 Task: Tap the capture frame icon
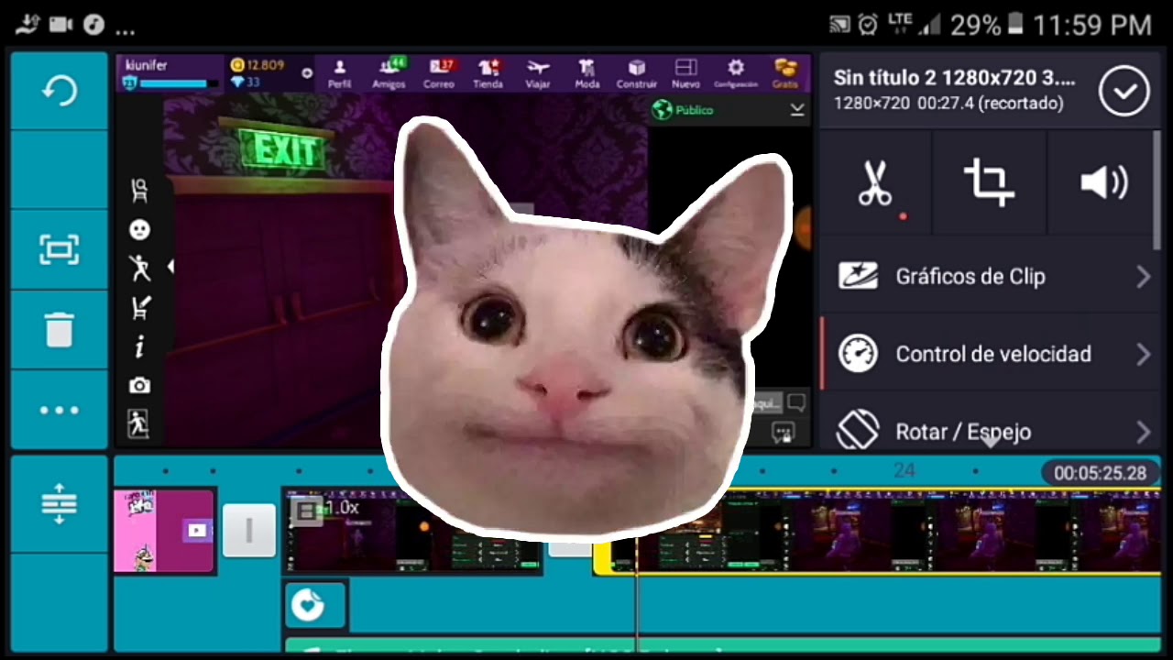pyautogui.click(x=60, y=249)
